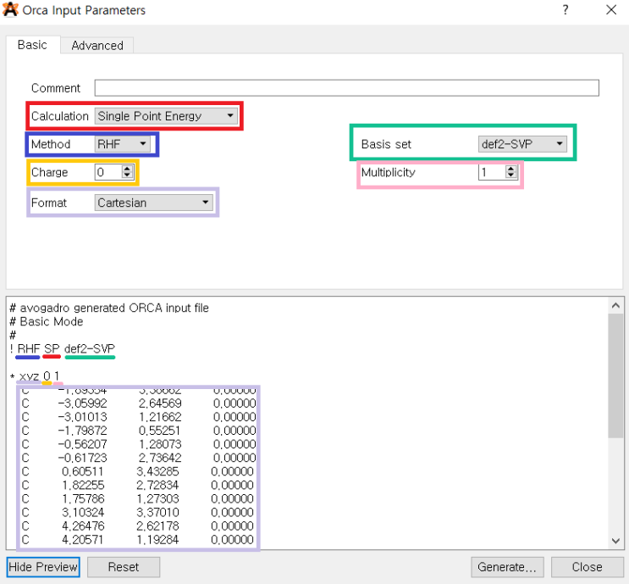
Task: Click coordinate row with 1.75786
Action: [138, 499]
